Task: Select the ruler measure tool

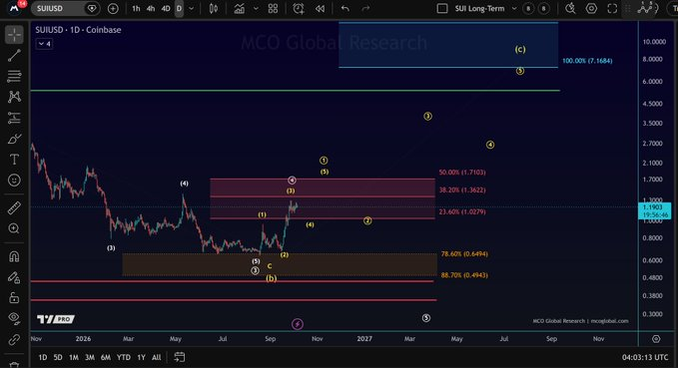Action: (14, 207)
